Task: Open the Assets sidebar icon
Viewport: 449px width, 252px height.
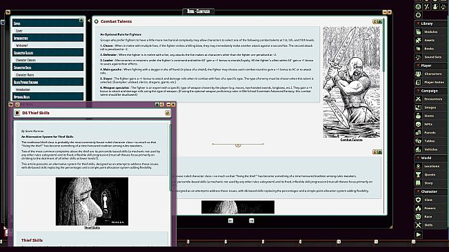Action: [x=418, y=41]
